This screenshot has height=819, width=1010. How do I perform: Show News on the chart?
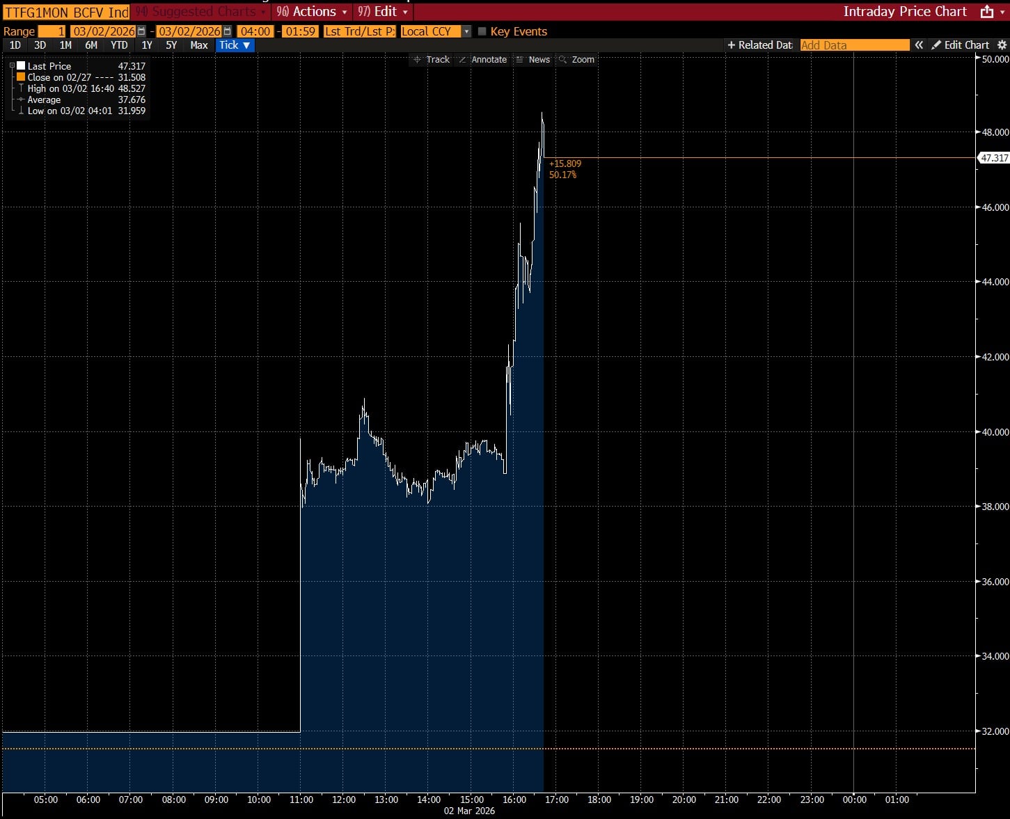coord(532,60)
